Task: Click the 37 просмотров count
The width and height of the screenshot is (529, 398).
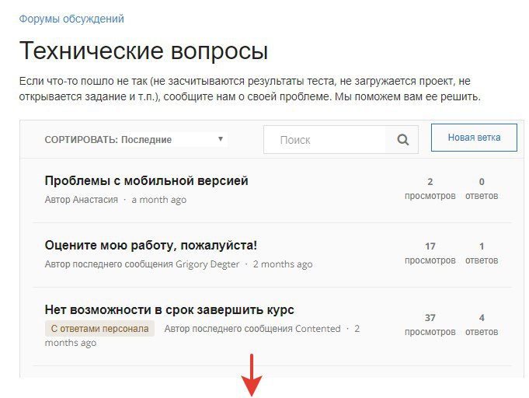Action: coord(430,324)
